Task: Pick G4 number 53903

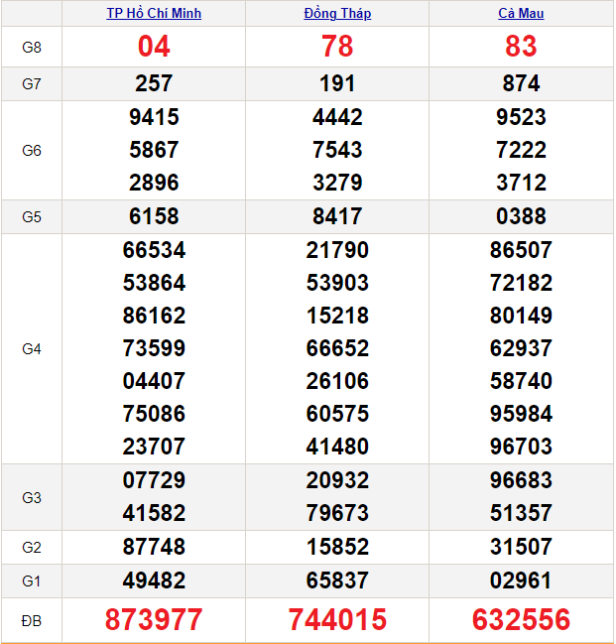Action: pyautogui.click(x=337, y=283)
